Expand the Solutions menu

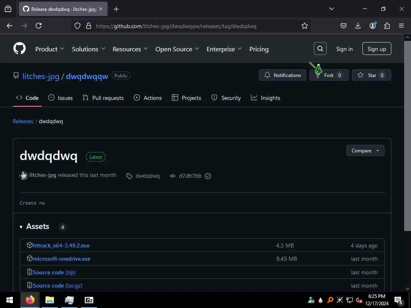[x=88, y=49]
